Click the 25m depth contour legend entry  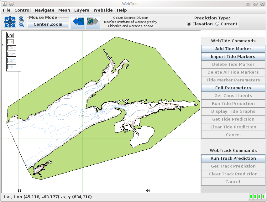[11, 54]
